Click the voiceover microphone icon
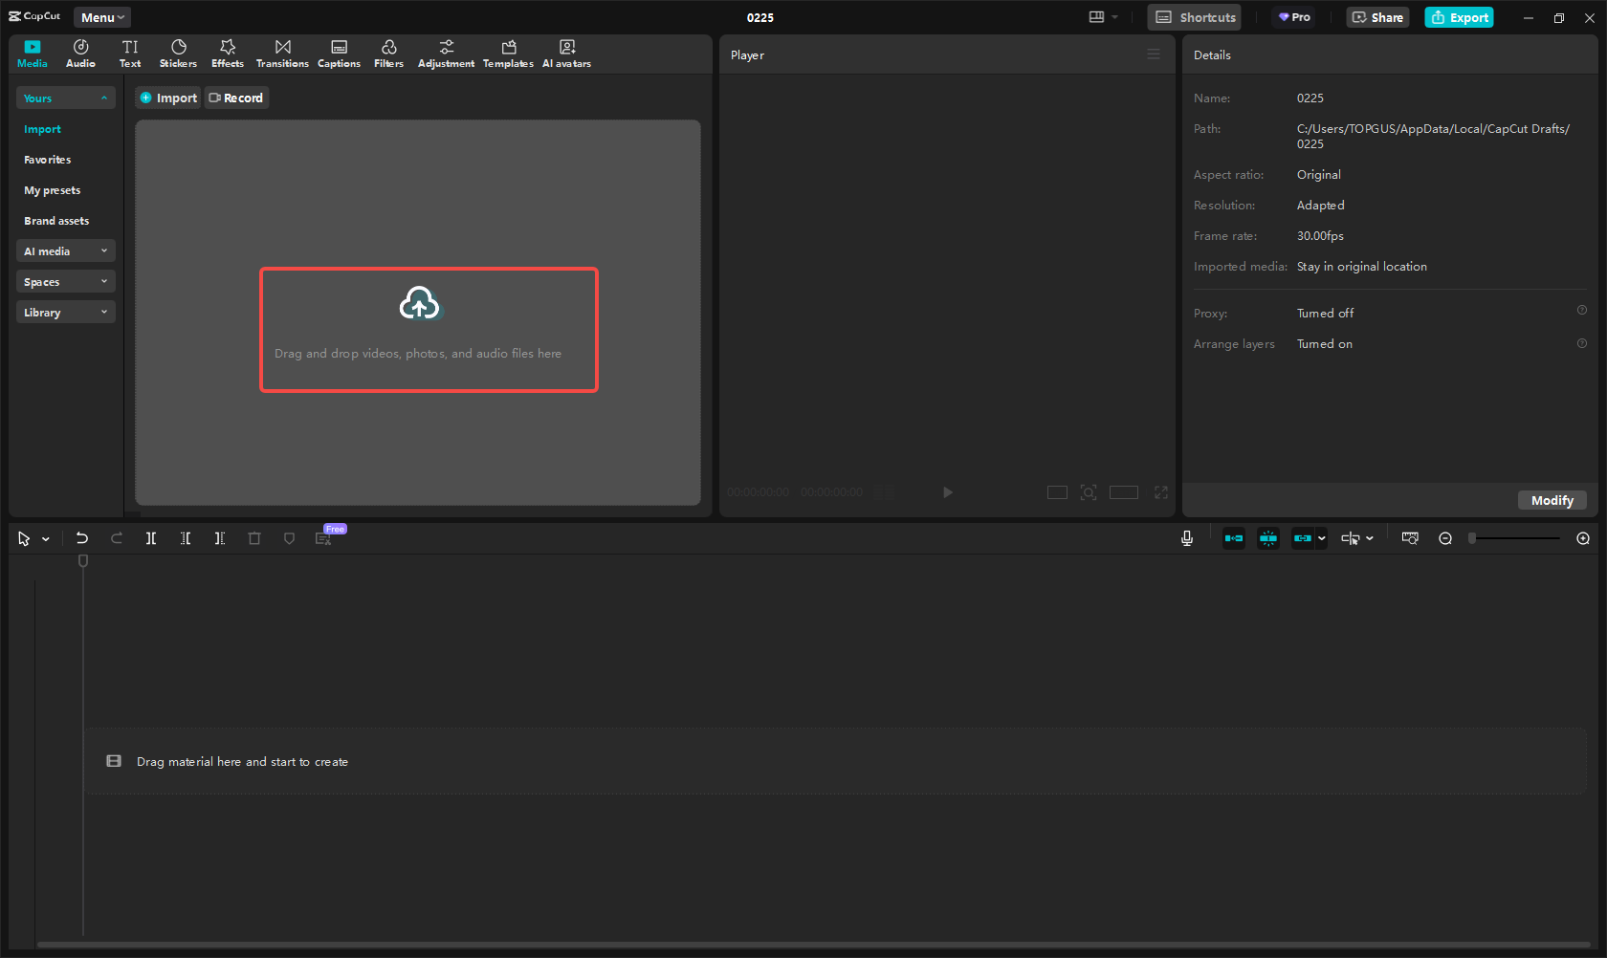The image size is (1607, 958). [x=1186, y=537]
